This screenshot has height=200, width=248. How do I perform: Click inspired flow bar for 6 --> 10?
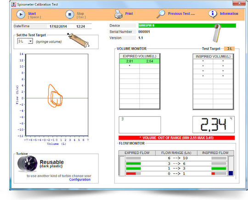click(219, 158)
